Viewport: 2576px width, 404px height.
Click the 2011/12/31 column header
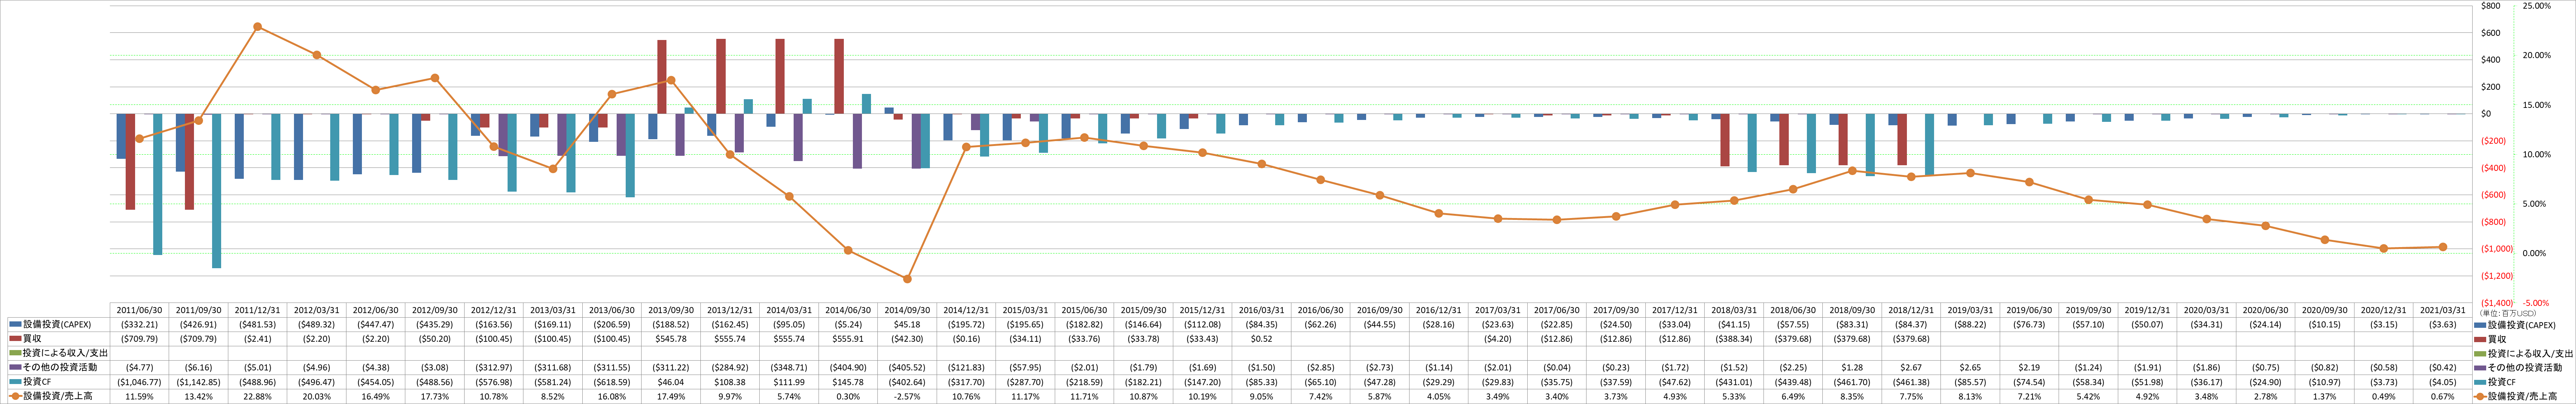pos(257,310)
